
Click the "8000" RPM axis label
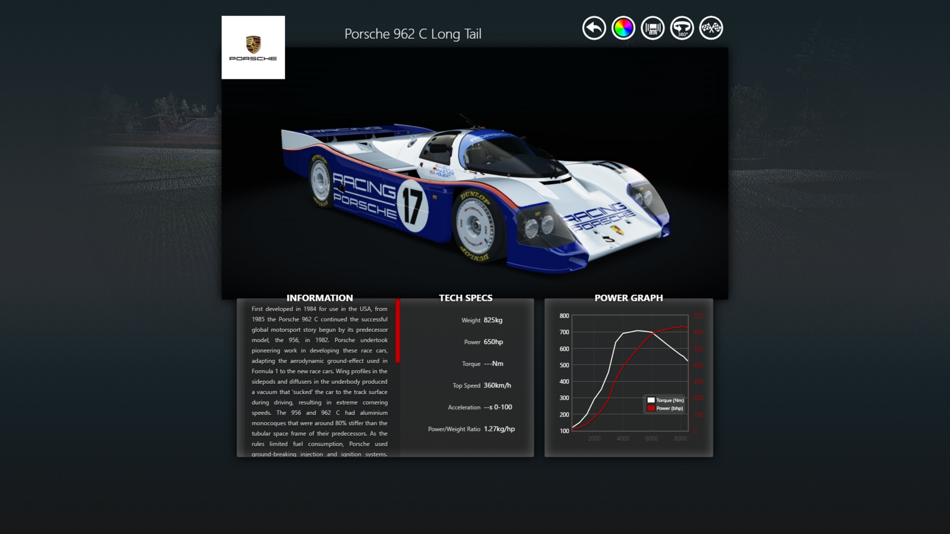(x=680, y=438)
